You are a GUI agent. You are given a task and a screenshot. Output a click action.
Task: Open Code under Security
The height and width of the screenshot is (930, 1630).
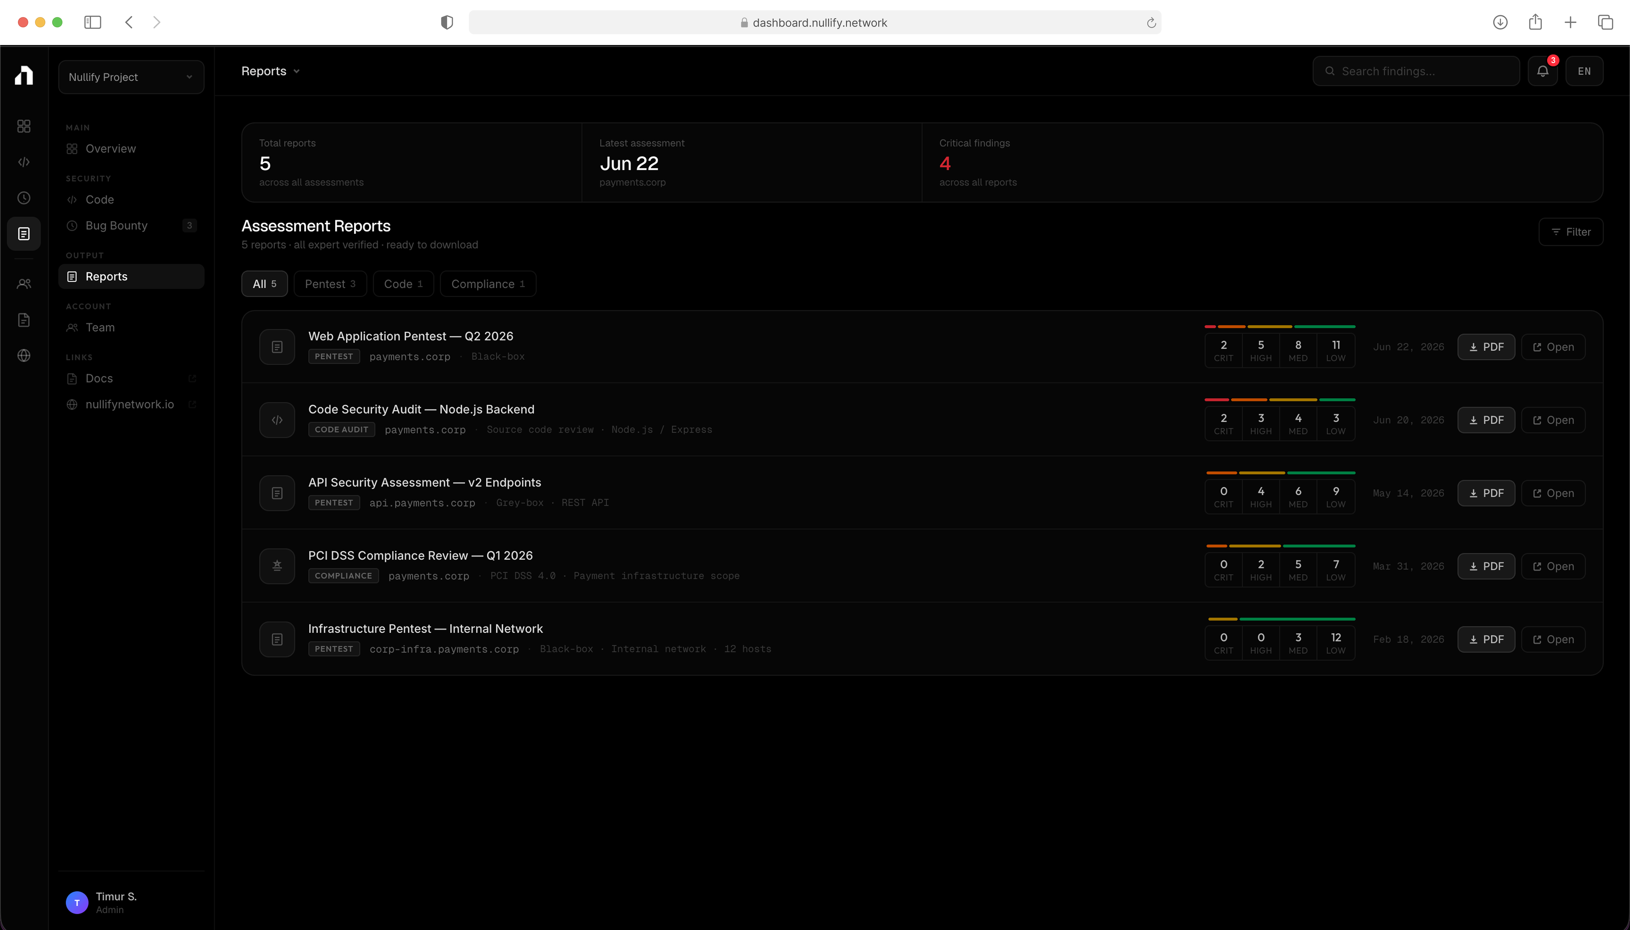point(131,200)
